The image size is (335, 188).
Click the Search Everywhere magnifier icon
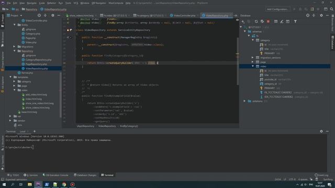click(331, 9)
